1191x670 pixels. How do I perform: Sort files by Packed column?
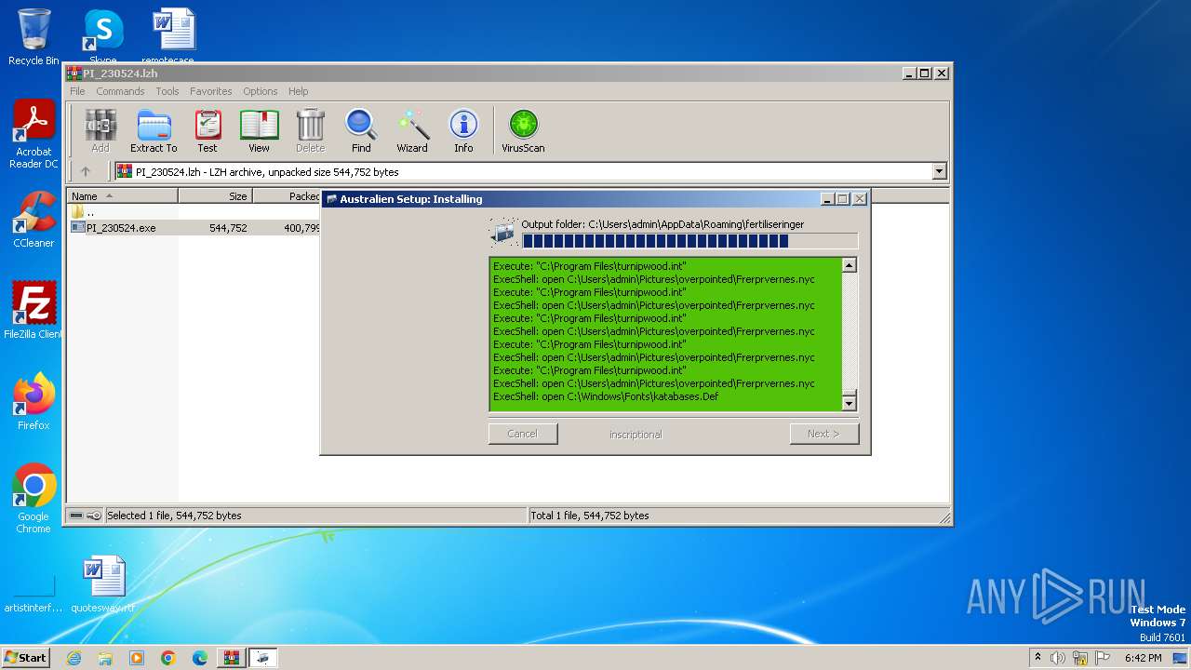[x=288, y=195]
